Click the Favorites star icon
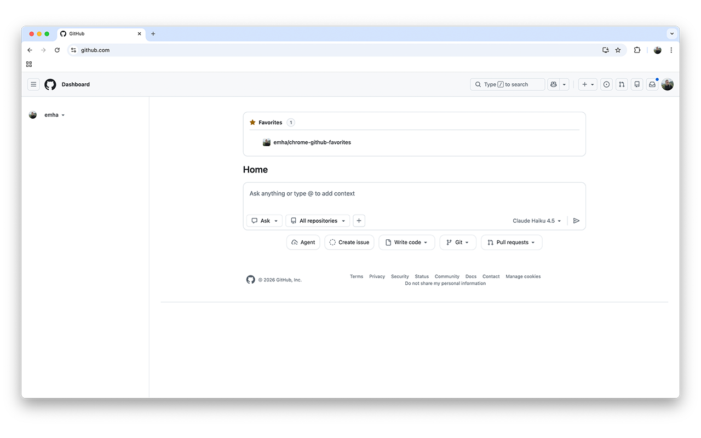701x438 pixels. 252,122
